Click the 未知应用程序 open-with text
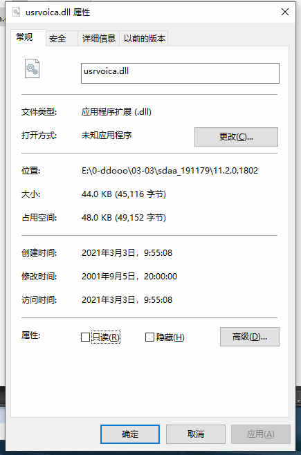 coord(107,136)
